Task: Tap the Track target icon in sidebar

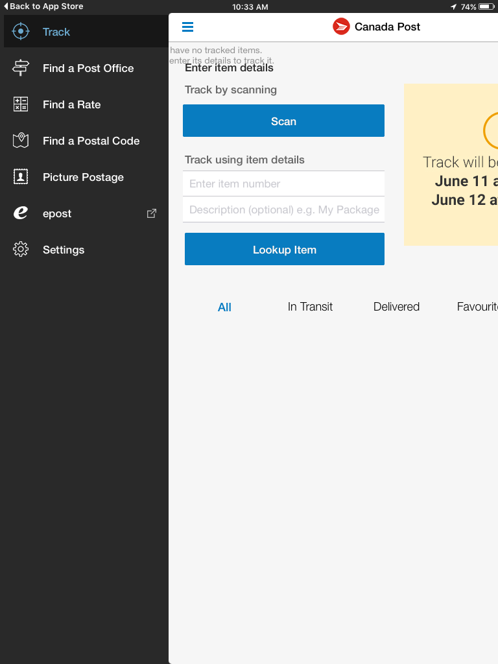Action: [x=21, y=32]
